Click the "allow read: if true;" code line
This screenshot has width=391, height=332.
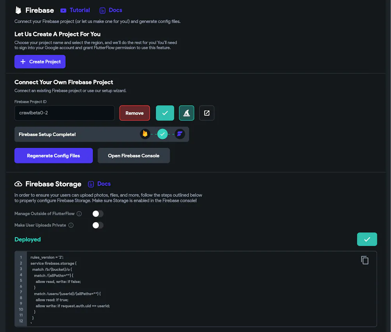(x=52, y=300)
